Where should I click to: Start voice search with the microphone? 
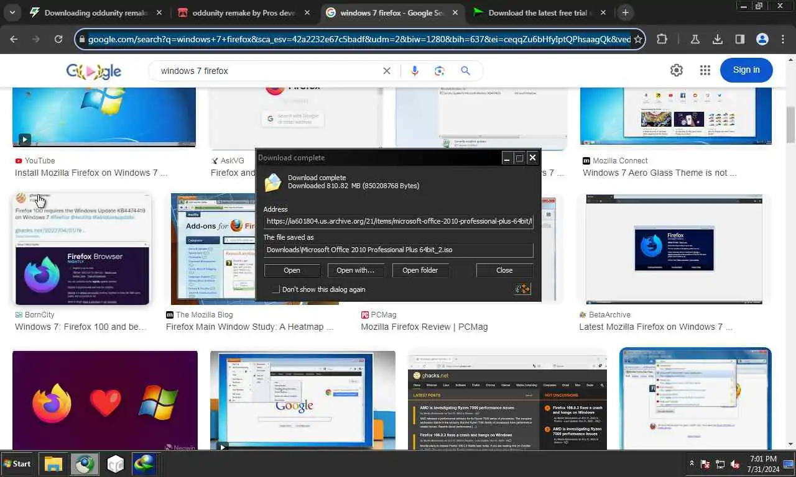[415, 71]
